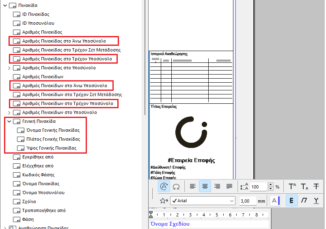The height and width of the screenshot is (229, 326).
Task: Open the Arial font dropdown
Action: 203,201
